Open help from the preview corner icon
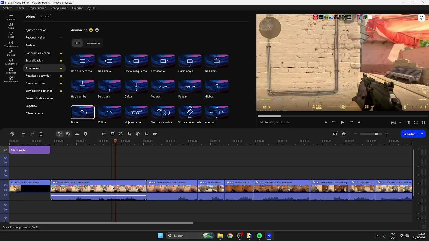This screenshot has height=241, width=429. tap(422, 18)
